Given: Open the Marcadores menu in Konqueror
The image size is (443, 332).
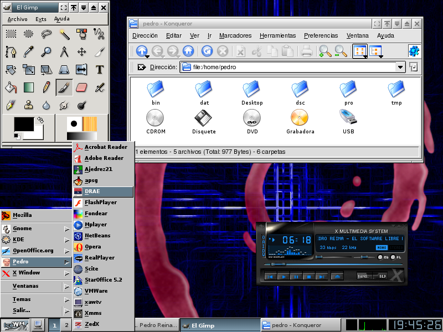Looking at the screenshot, I should [235, 35].
